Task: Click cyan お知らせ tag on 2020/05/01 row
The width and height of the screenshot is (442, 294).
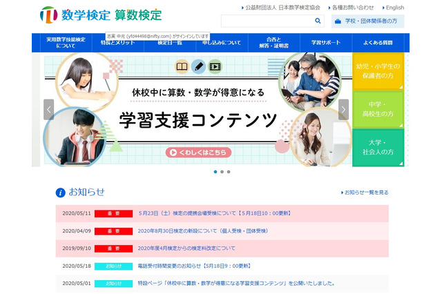Action: click(x=113, y=284)
